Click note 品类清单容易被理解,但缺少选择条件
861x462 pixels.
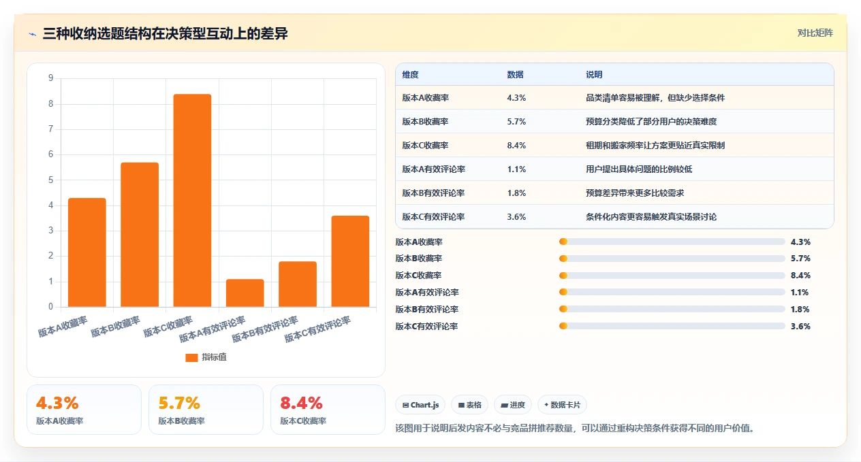[x=655, y=98]
